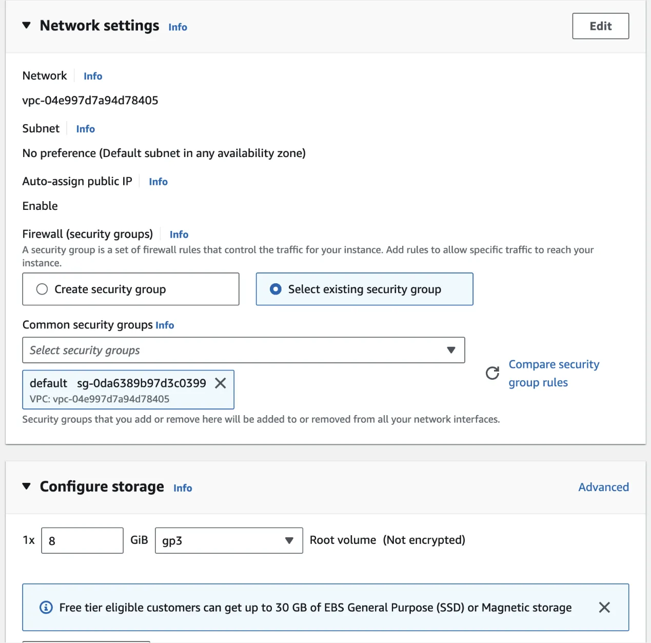Open Compare security group rules

[x=554, y=373]
